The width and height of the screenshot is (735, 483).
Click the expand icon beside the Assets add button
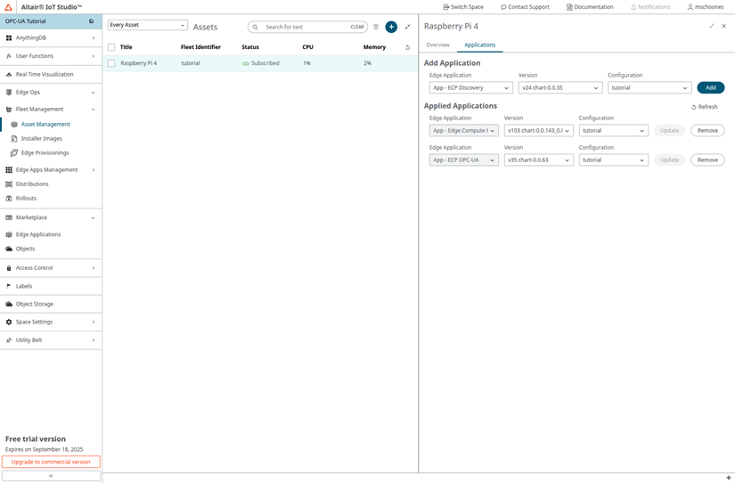click(x=408, y=27)
